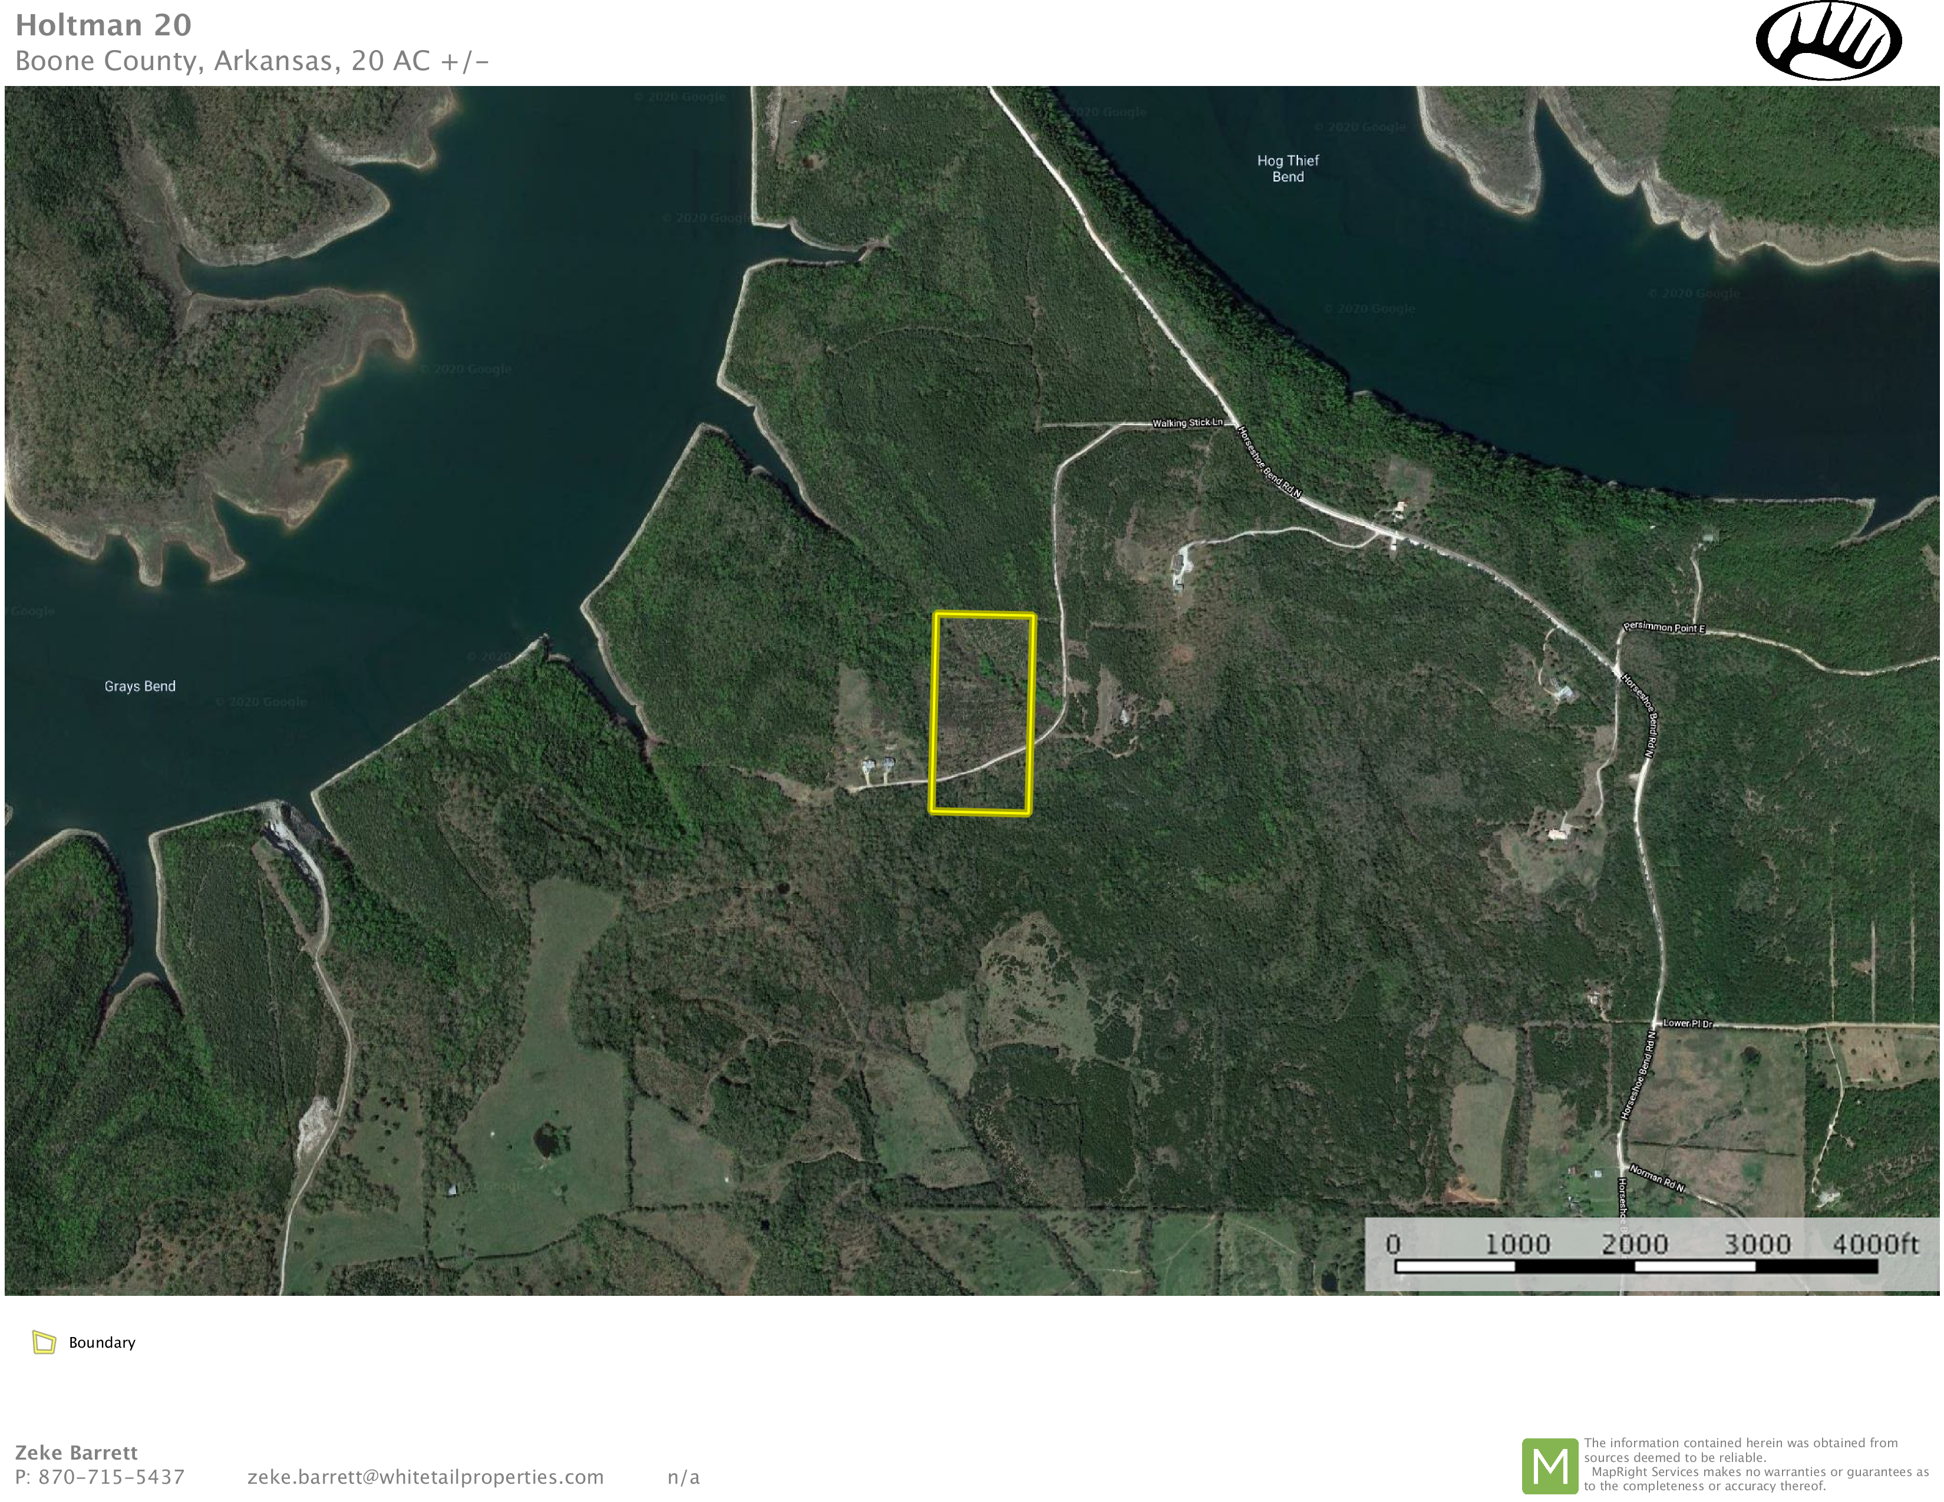Click the map distance scale bar
Image resolution: width=1944 pixels, height=1502 pixels.
tap(1636, 1266)
